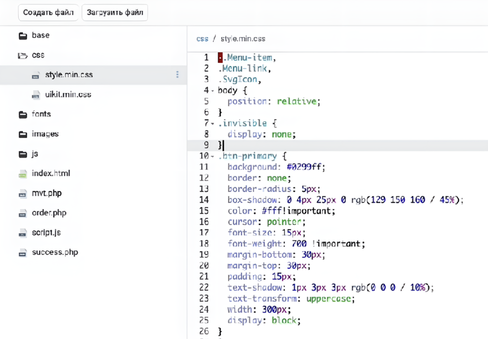Click the base folder icon
Viewport: 488px width, 339px height.
pos(22,36)
